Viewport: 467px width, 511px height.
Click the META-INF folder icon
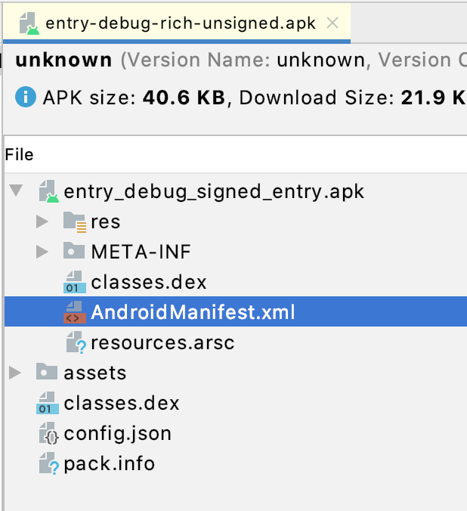tap(74, 251)
